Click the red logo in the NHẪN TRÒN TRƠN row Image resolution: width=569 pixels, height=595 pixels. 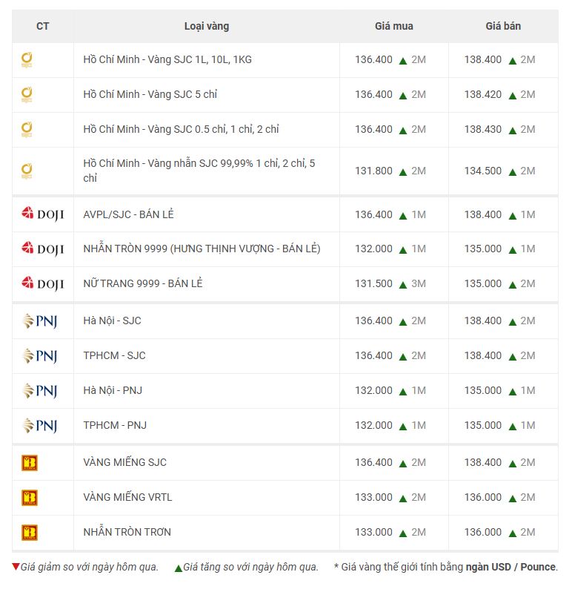point(30,533)
